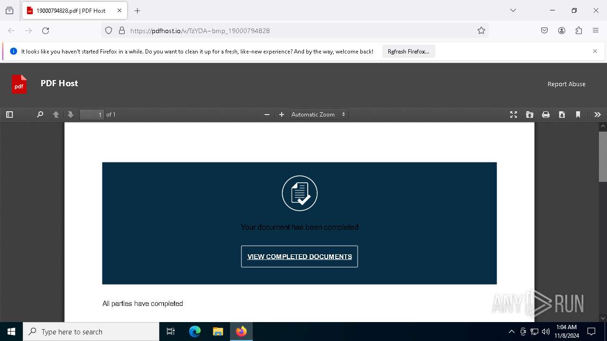This screenshot has height=341, width=607.
Task: Click the Firefox taskbar icon
Action: click(241, 332)
